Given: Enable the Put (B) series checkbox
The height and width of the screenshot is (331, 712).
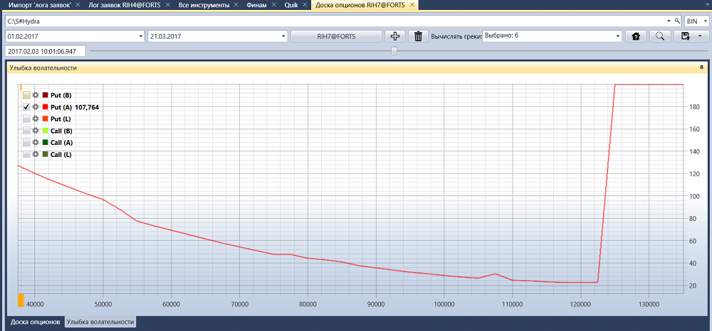Looking at the screenshot, I should click(x=26, y=95).
